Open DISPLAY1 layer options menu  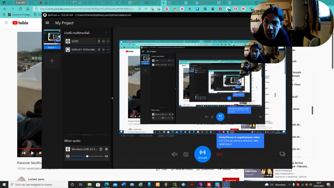[x=108, y=50]
